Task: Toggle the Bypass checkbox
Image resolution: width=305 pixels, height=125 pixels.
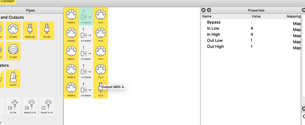Action: (x=253, y=22)
